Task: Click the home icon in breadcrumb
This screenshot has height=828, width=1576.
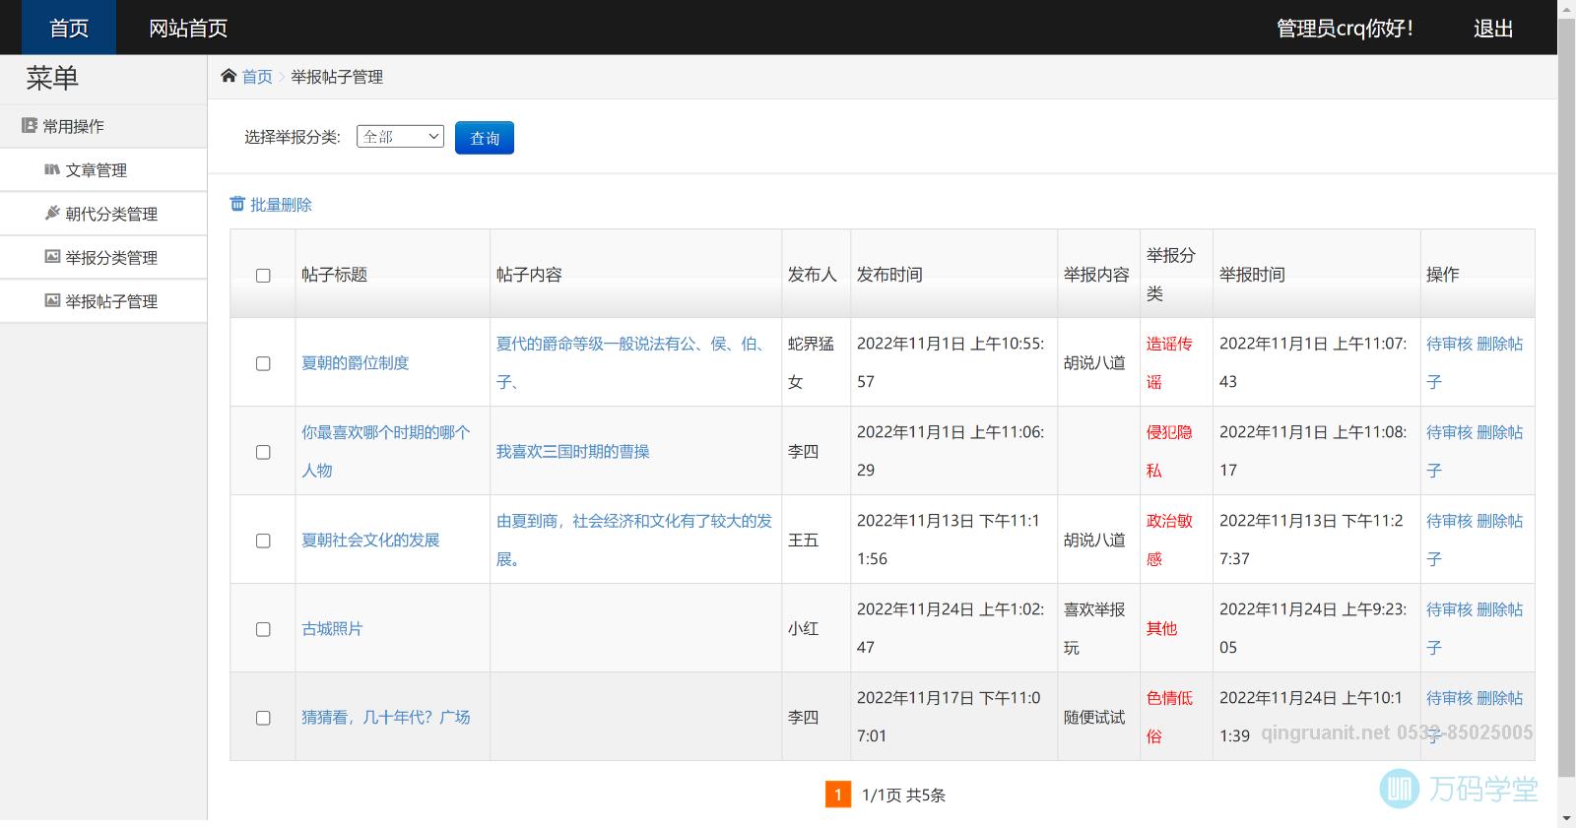Action: [229, 76]
